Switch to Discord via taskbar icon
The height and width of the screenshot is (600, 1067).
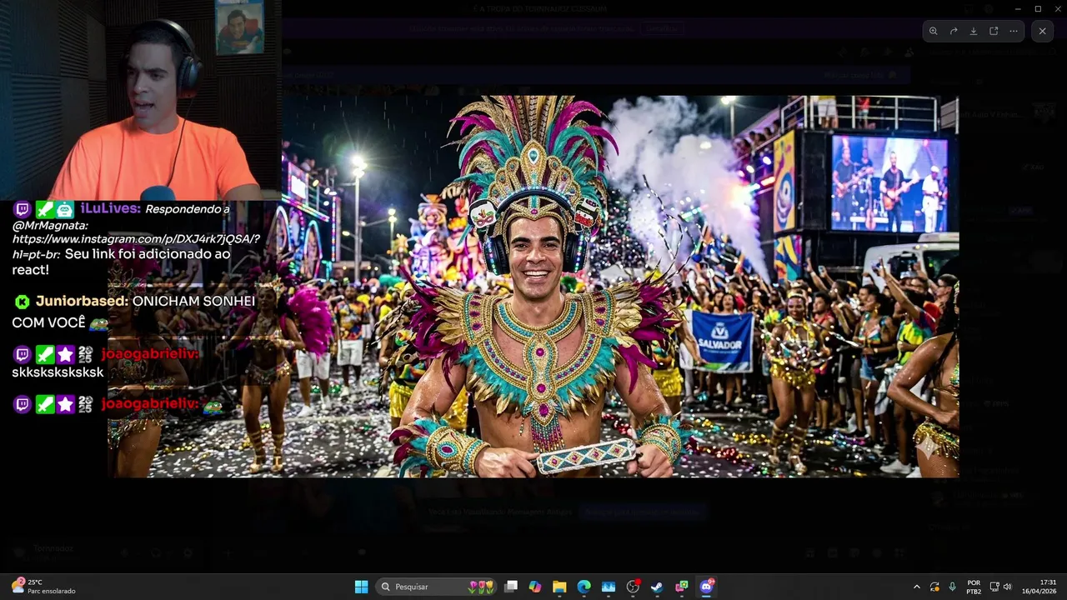click(706, 587)
